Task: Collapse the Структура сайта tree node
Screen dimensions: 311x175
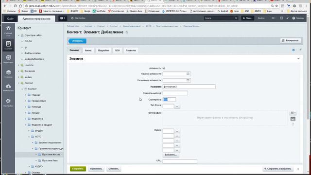Action: (18, 35)
